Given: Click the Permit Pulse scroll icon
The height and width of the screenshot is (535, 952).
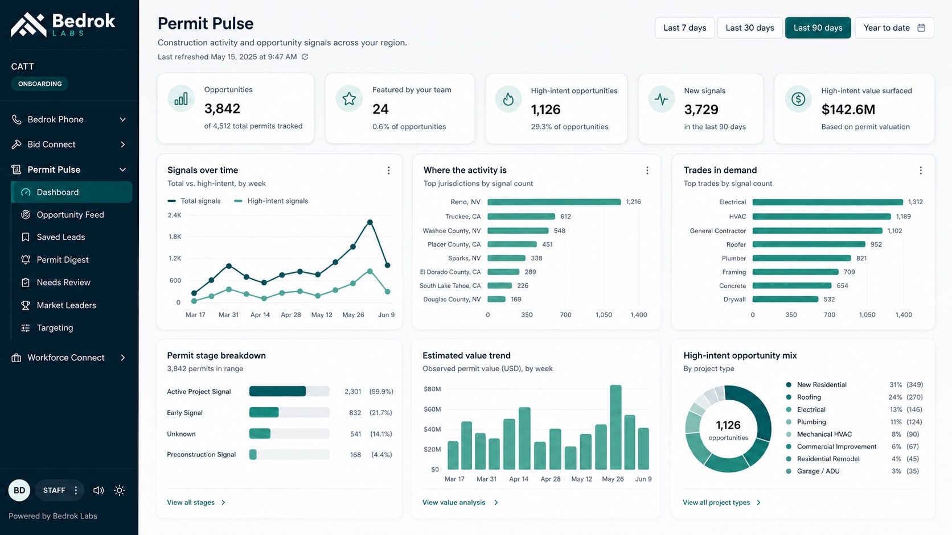Looking at the screenshot, I should [17, 169].
